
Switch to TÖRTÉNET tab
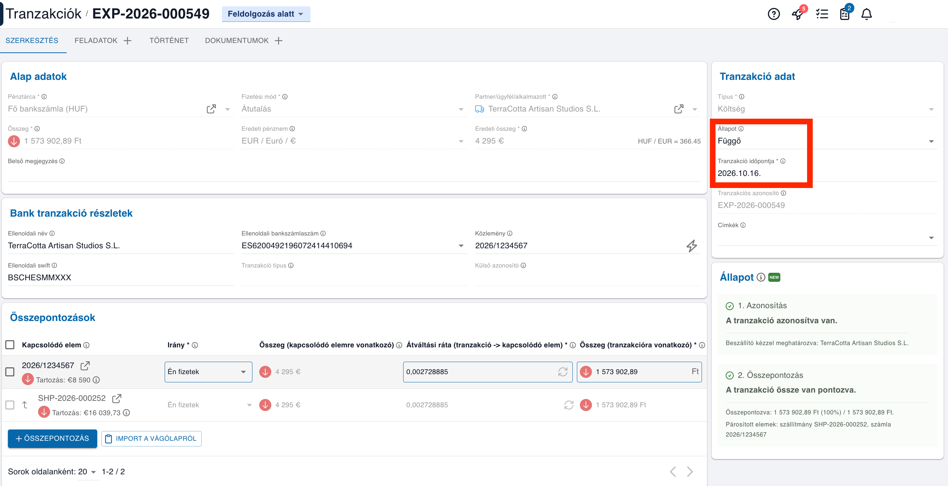[169, 41]
